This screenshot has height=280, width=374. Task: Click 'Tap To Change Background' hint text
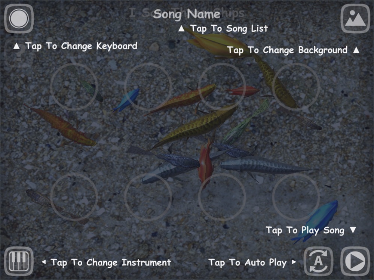point(287,50)
